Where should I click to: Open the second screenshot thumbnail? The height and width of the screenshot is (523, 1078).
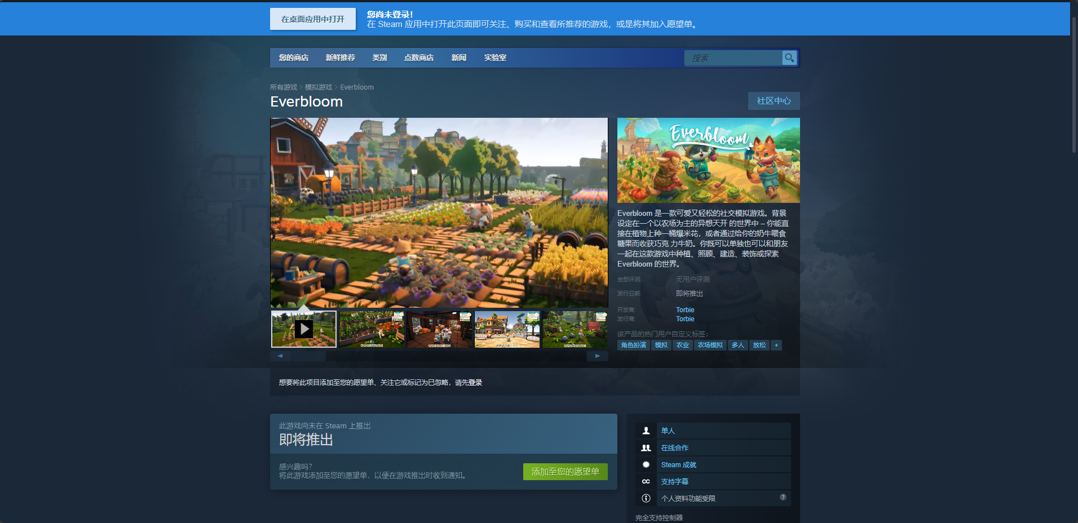372,329
